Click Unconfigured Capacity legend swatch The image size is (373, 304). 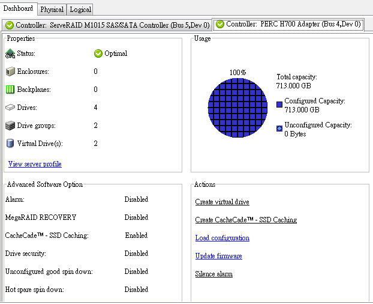pos(279,129)
